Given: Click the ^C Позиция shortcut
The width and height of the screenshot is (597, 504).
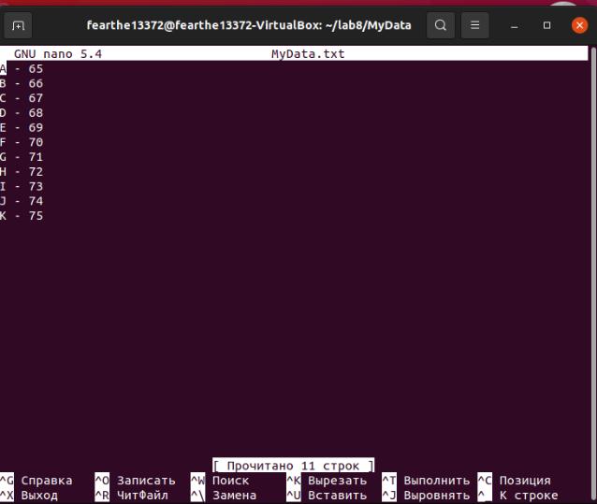Looking at the screenshot, I should [x=515, y=481].
